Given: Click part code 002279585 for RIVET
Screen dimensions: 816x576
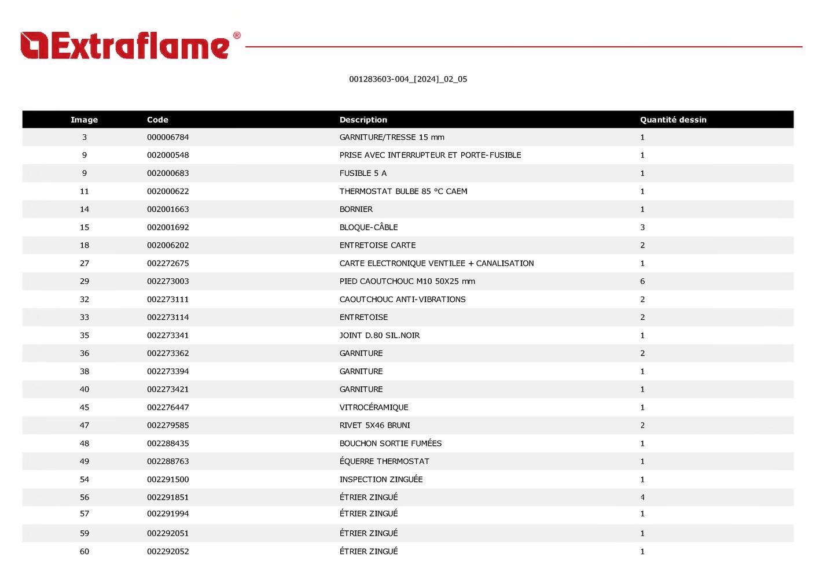Looking at the screenshot, I should point(168,426).
